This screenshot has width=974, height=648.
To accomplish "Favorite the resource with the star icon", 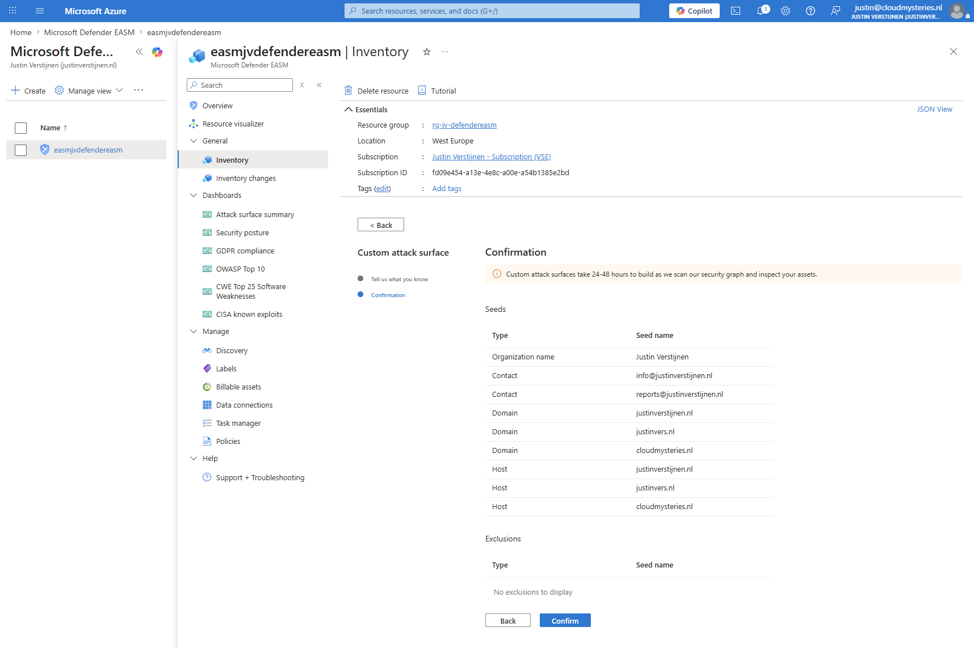I will tap(427, 52).
